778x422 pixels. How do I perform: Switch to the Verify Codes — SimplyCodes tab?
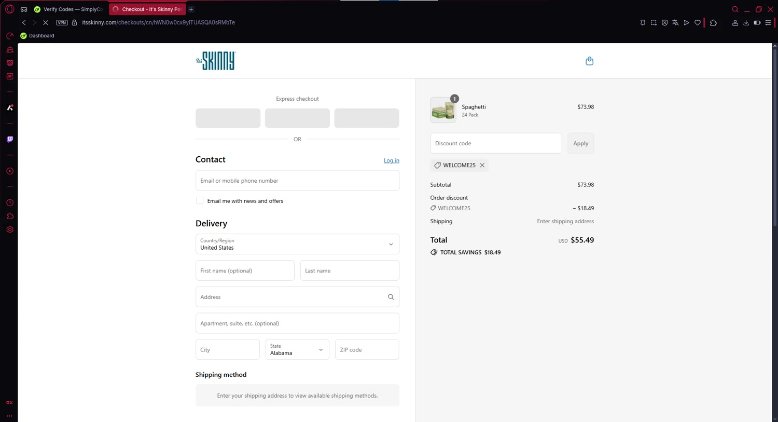(x=68, y=9)
